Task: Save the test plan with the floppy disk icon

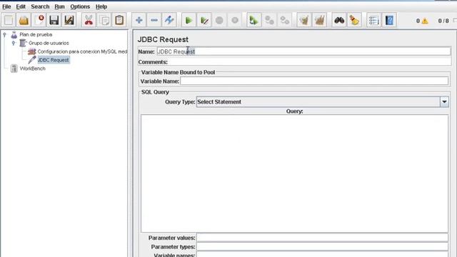Action: pyautogui.click(x=54, y=20)
